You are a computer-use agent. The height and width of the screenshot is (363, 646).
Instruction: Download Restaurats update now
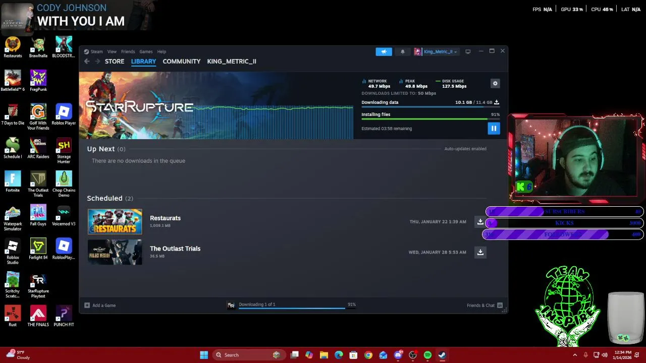pyautogui.click(x=480, y=222)
